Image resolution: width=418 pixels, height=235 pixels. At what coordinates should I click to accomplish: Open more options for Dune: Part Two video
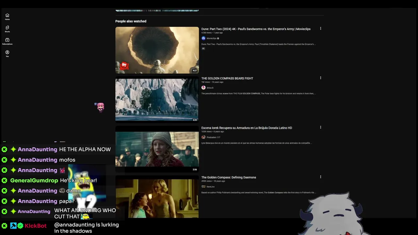coord(320,29)
